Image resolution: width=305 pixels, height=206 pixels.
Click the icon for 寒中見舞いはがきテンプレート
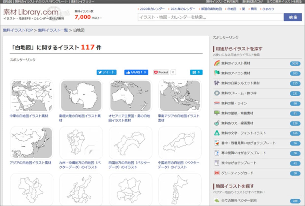pyautogui.click(x=217, y=153)
